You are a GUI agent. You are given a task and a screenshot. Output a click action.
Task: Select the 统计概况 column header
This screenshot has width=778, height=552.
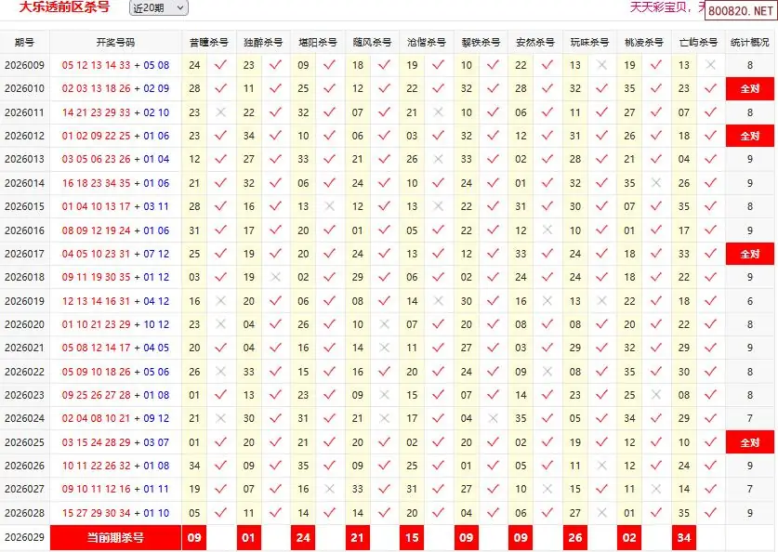pyautogui.click(x=749, y=43)
